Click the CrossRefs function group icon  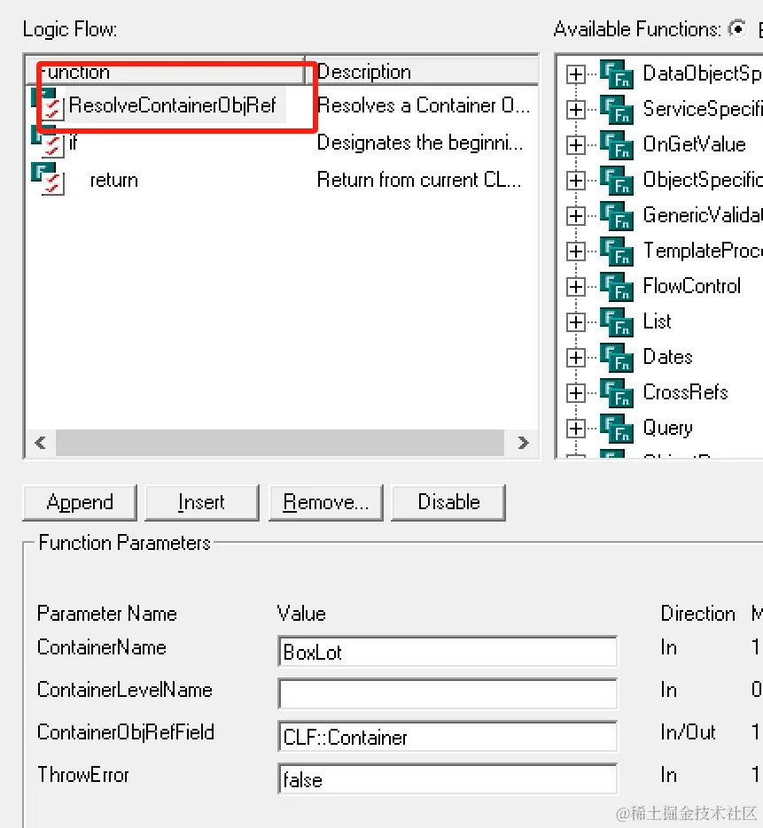[617, 392]
